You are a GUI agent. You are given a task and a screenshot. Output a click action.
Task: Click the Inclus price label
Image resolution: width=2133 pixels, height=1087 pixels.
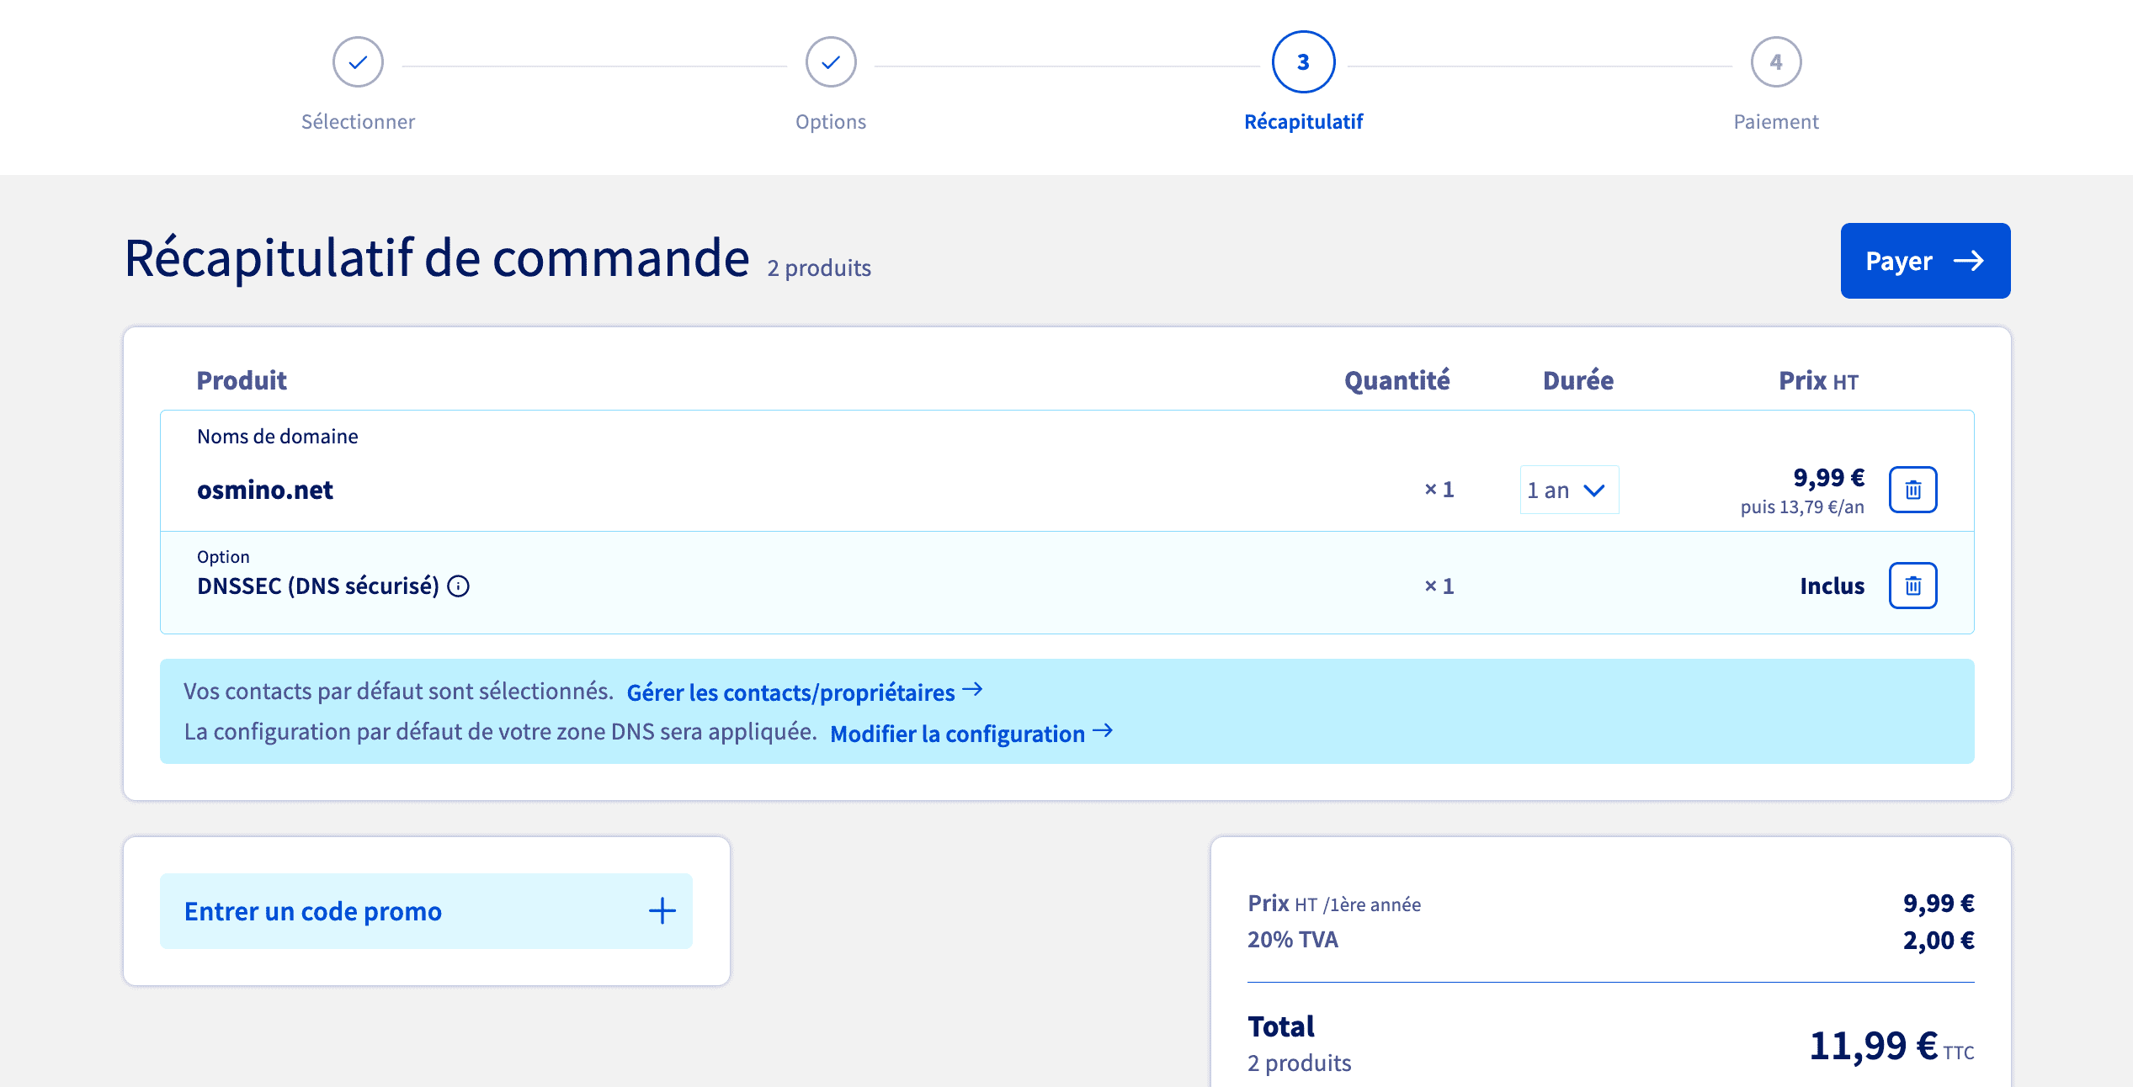tap(1832, 586)
